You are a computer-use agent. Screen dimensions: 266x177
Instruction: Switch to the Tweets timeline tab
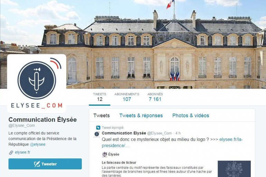pos(102,116)
